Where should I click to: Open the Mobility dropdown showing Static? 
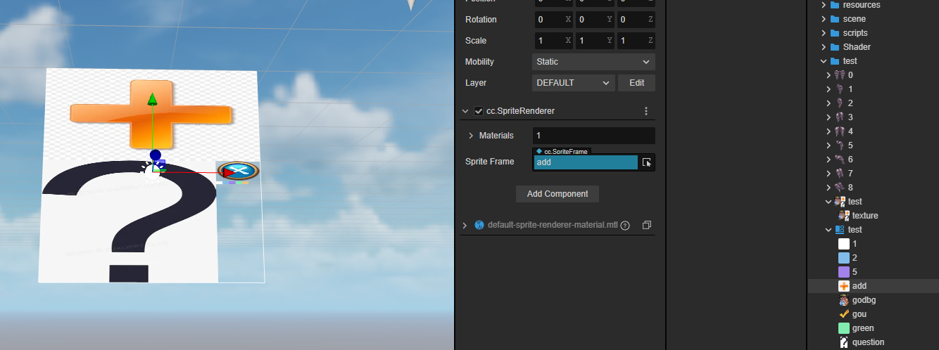click(593, 62)
